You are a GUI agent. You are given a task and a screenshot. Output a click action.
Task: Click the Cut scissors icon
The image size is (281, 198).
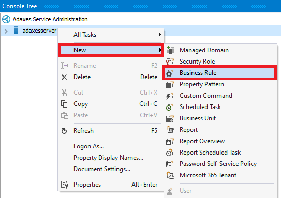pos(64,93)
